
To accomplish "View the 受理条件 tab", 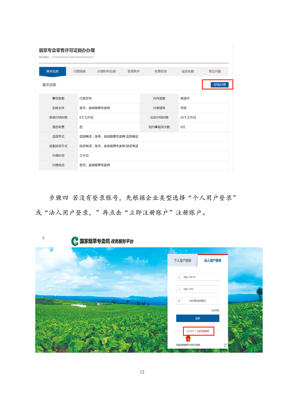I will tap(134, 71).
